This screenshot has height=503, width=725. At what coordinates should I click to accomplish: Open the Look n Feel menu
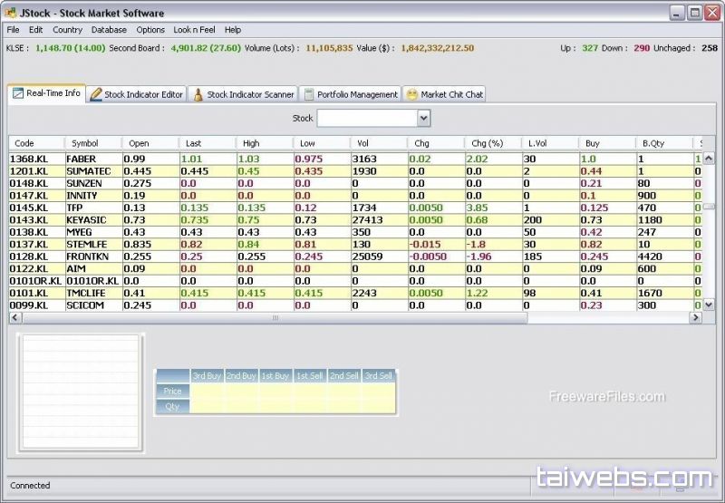194,30
